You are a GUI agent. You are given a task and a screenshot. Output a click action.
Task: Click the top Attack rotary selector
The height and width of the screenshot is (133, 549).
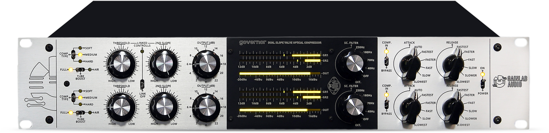(407, 64)
